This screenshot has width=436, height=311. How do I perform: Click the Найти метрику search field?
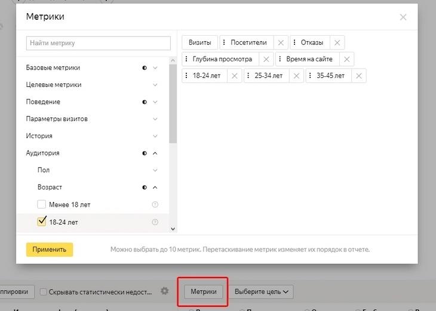tap(99, 43)
